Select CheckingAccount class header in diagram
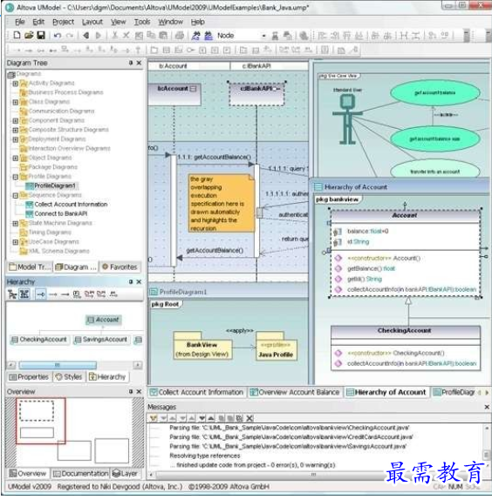The width and height of the screenshot is (492, 500). [406, 331]
